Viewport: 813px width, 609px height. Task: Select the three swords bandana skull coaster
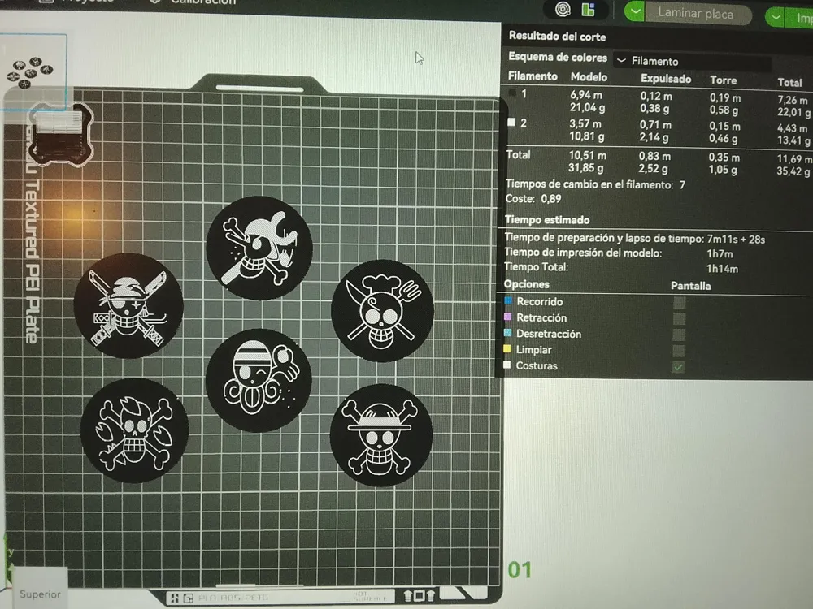(128, 306)
